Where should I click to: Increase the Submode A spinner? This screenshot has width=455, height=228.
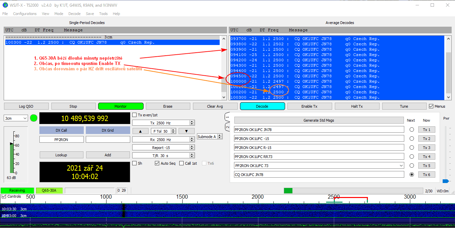coord(219,135)
